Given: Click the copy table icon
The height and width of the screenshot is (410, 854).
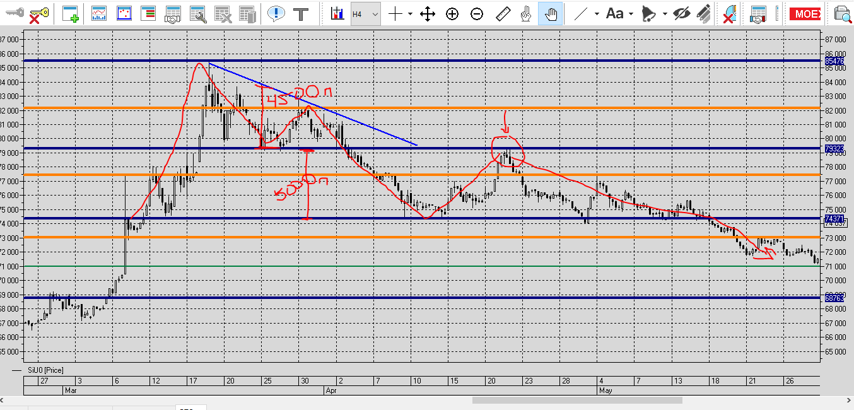Looking at the screenshot, I should (247, 13).
